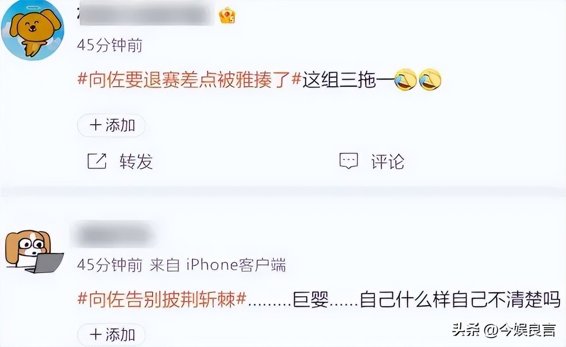Click the 评论 speech bubble icon
The image size is (566, 347).
[348, 162]
